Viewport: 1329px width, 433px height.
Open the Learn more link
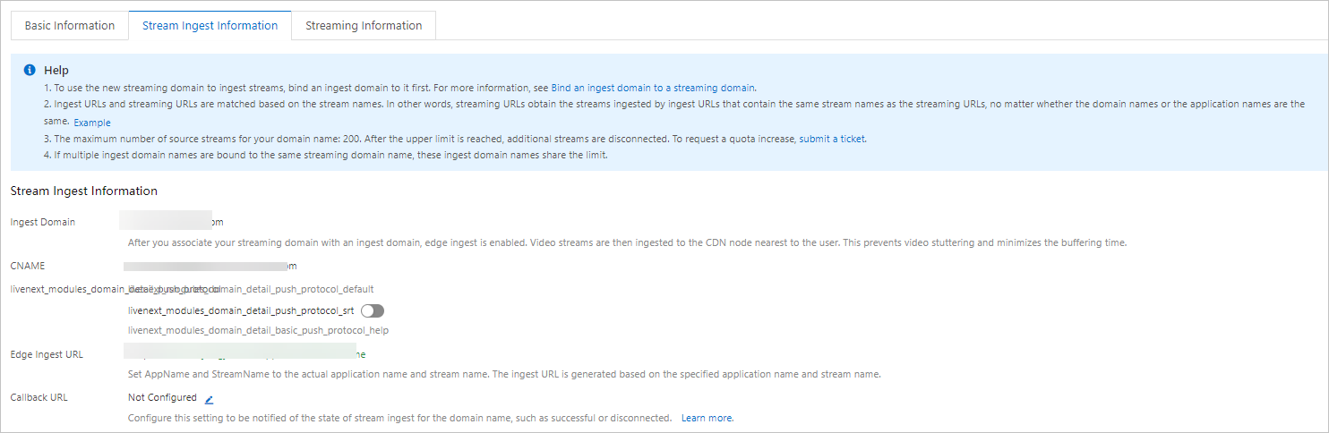(707, 418)
